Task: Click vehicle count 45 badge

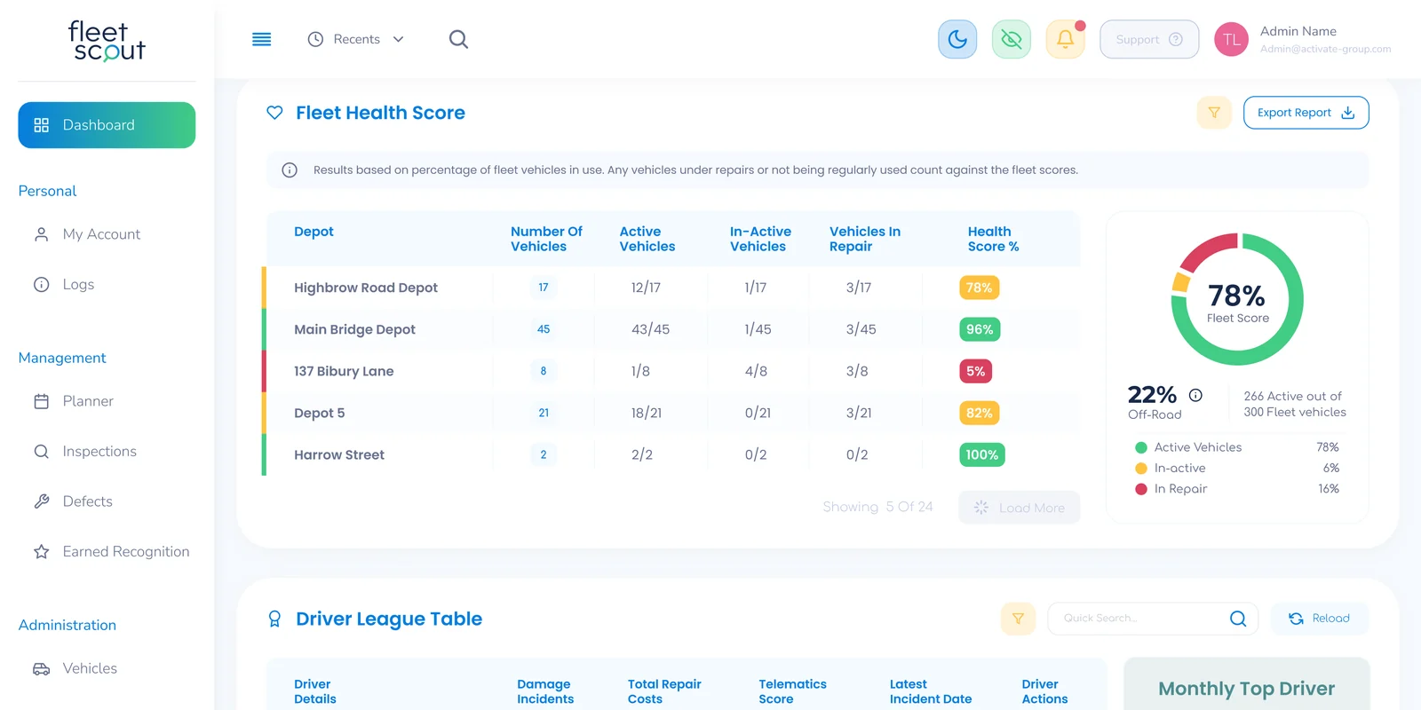Action: click(544, 329)
